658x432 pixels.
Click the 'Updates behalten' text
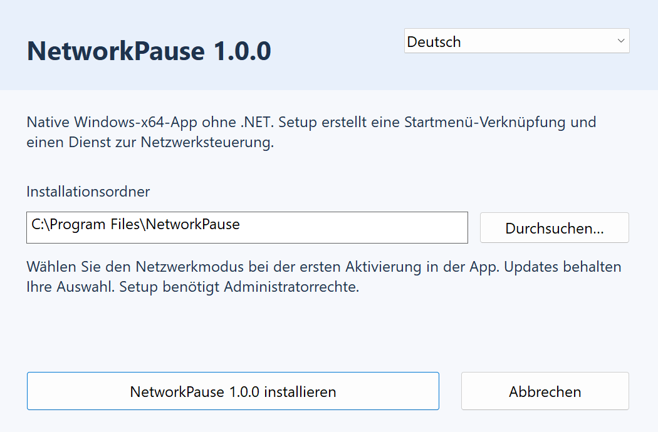coord(562,267)
